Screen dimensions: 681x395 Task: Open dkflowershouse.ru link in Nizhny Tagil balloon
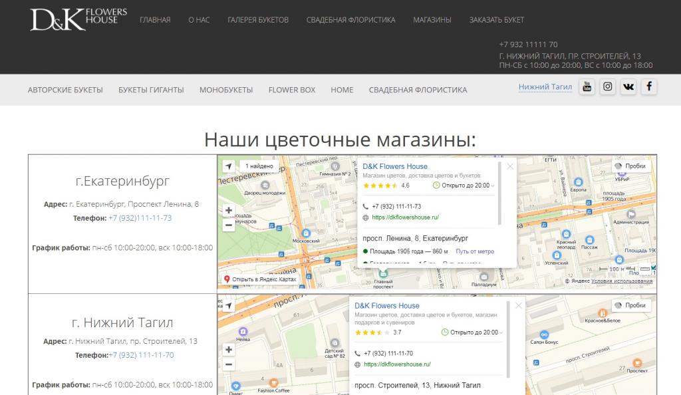tap(397, 364)
